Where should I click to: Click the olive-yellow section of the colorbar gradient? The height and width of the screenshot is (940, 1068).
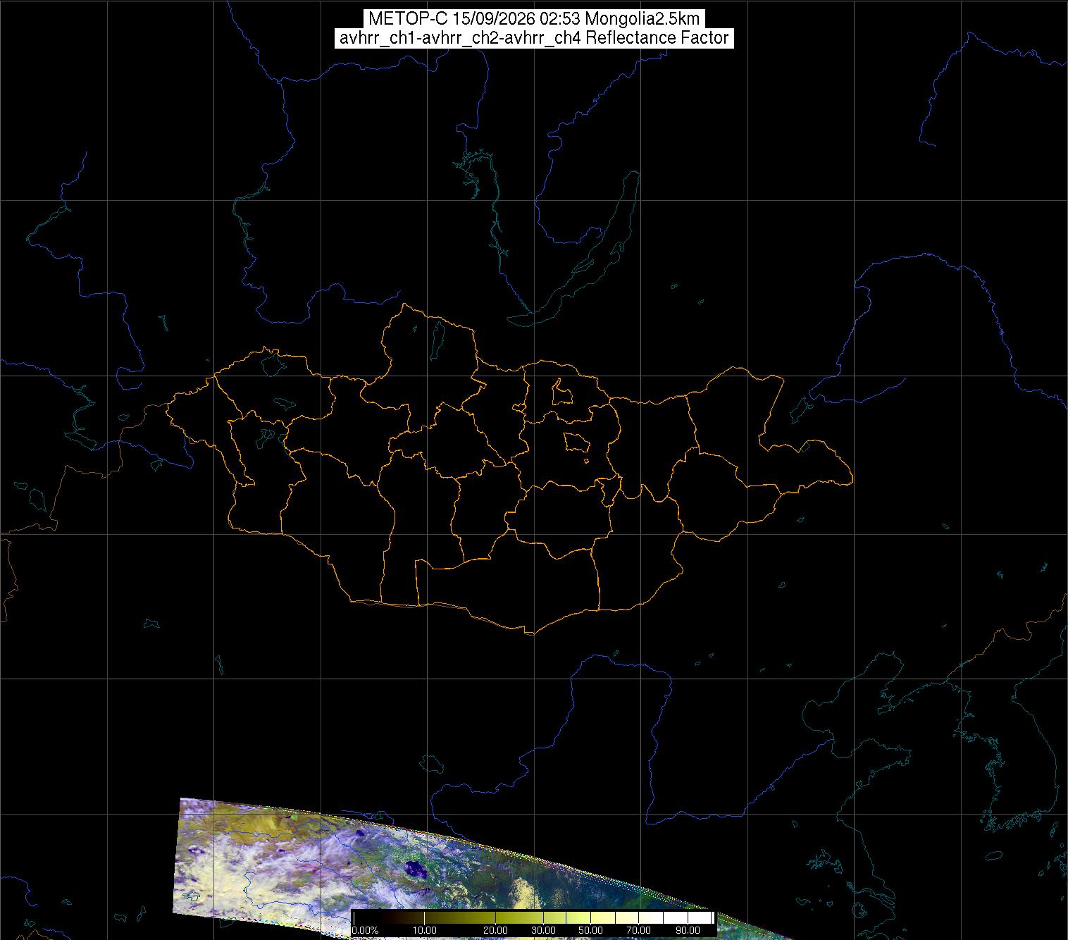493,917
